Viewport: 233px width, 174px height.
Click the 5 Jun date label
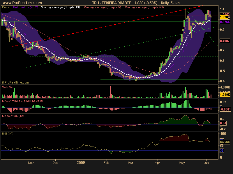pos(175,3)
